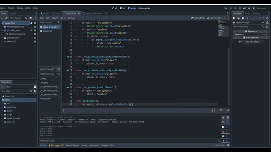Toggle visibility of pickable_area node
The image size is (271, 152).
[35, 30]
